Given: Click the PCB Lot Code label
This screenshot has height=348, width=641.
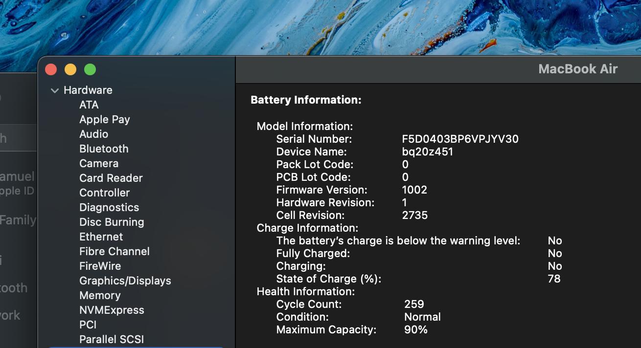Looking at the screenshot, I should pyautogui.click(x=314, y=177).
